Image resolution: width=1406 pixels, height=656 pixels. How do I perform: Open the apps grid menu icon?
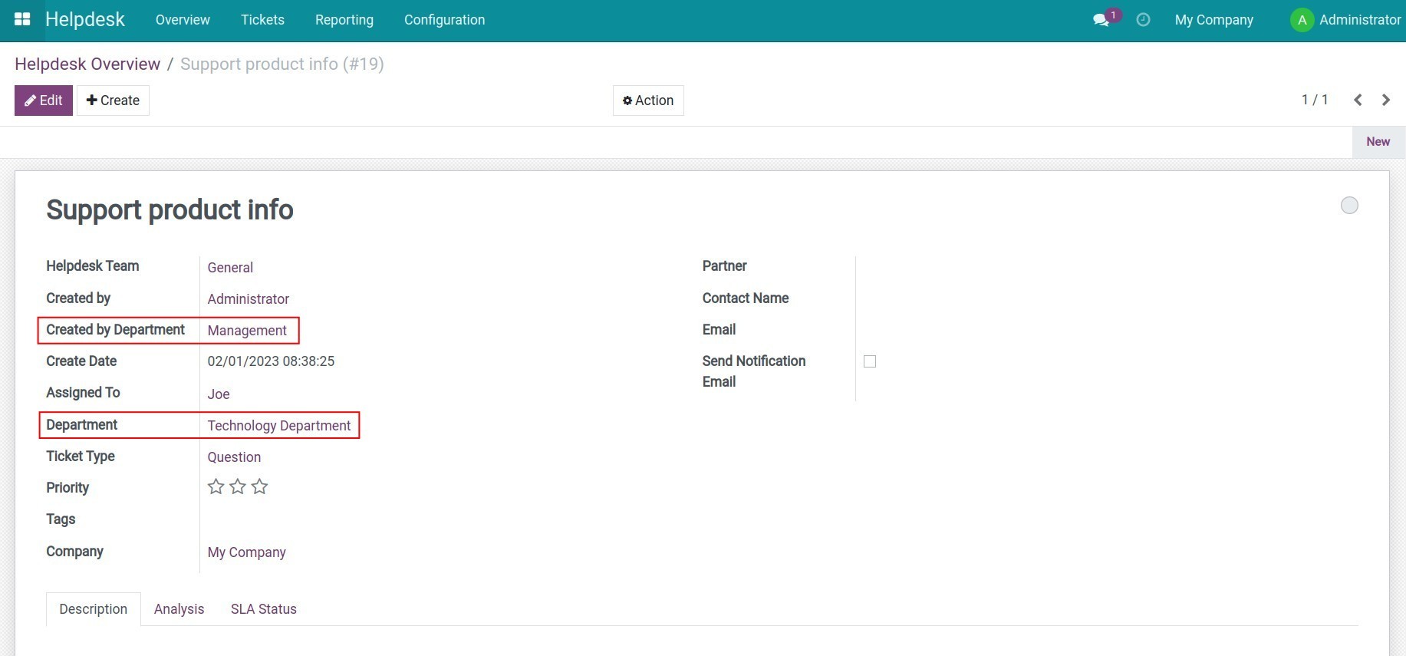22,19
